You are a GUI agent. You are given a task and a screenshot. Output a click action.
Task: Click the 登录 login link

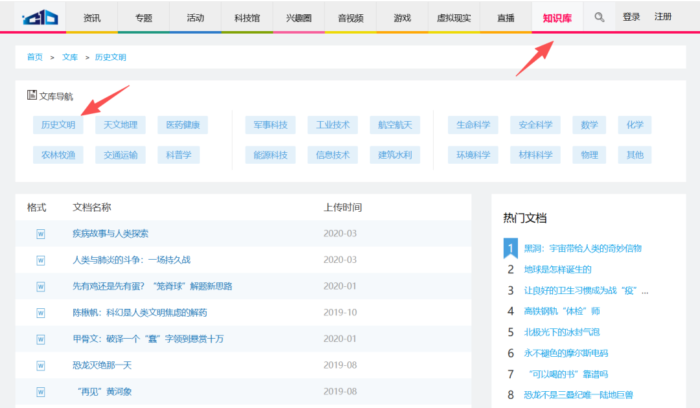click(x=631, y=17)
